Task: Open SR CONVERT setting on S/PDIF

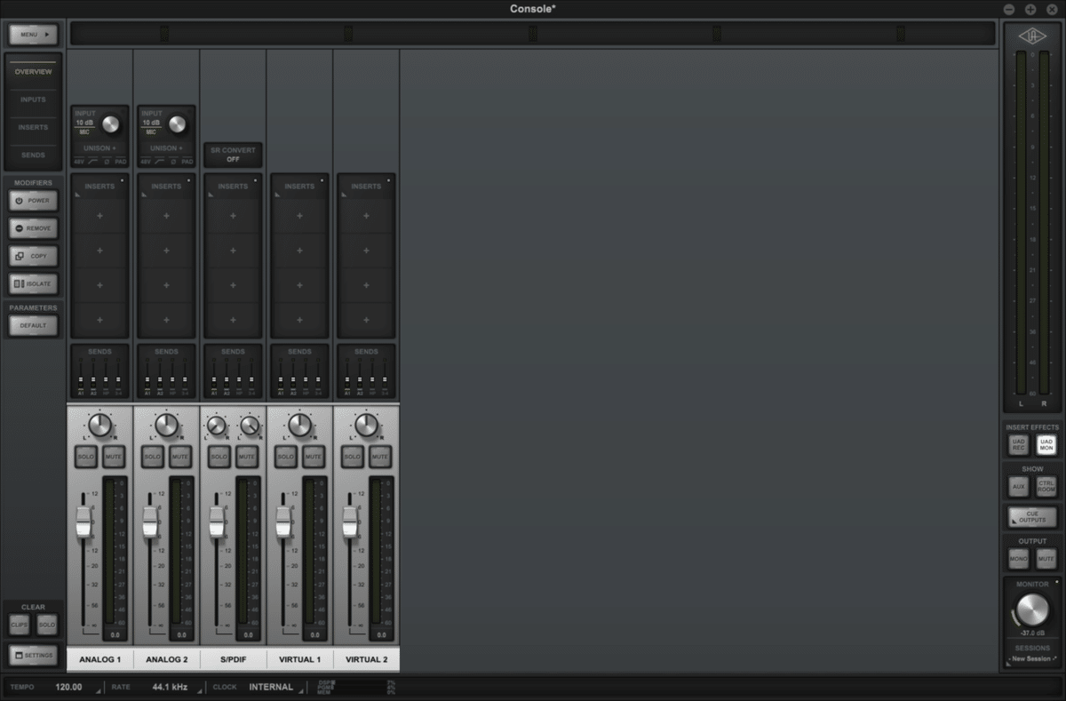Action: (233, 155)
